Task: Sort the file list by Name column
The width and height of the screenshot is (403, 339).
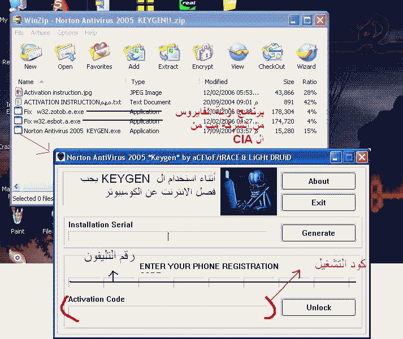Action: click(26, 82)
